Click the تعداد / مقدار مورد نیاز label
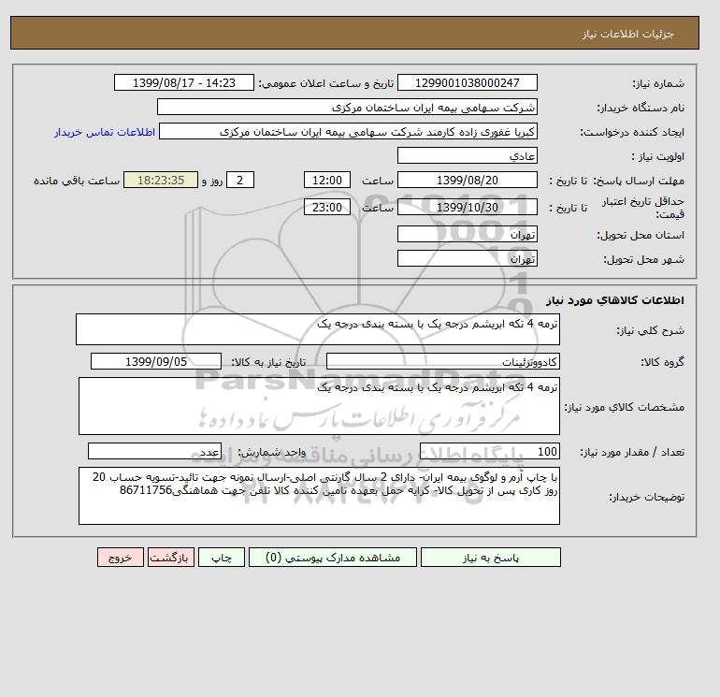The image size is (720, 697). point(632,452)
